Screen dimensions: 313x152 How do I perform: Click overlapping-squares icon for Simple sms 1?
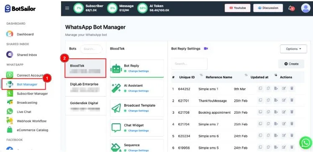260,88
